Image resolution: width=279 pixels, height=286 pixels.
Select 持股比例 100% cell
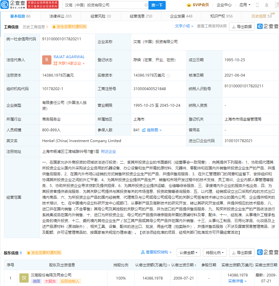[x=121, y=278]
